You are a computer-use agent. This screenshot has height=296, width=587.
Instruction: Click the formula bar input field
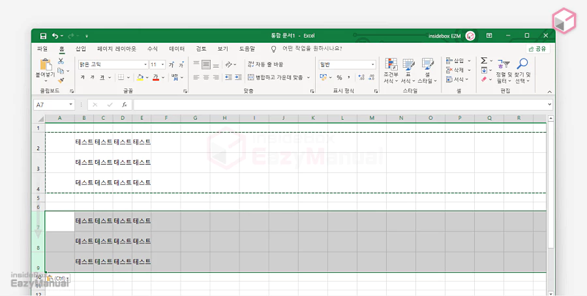tap(340, 105)
